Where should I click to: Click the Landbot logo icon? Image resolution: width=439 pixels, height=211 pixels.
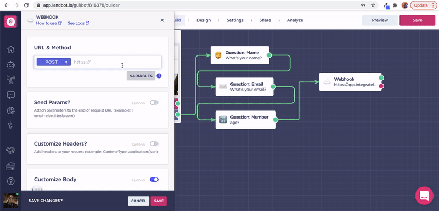pyautogui.click(x=10, y=22)
